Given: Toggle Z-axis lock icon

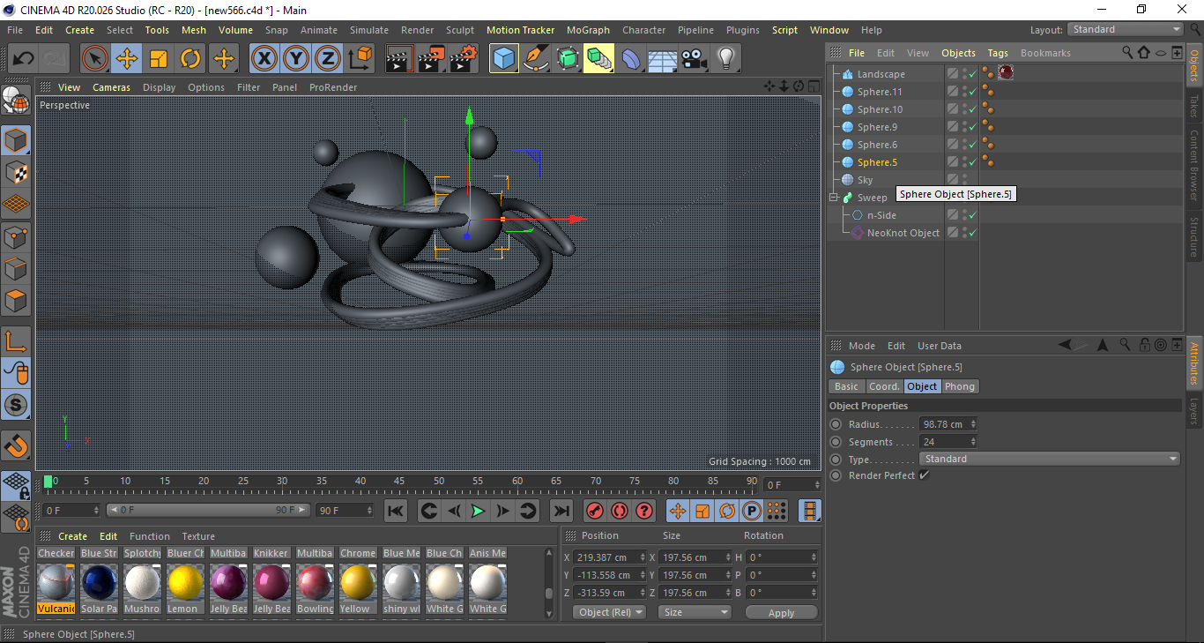Looking at the screenshot, I should [x=327, y=59].
